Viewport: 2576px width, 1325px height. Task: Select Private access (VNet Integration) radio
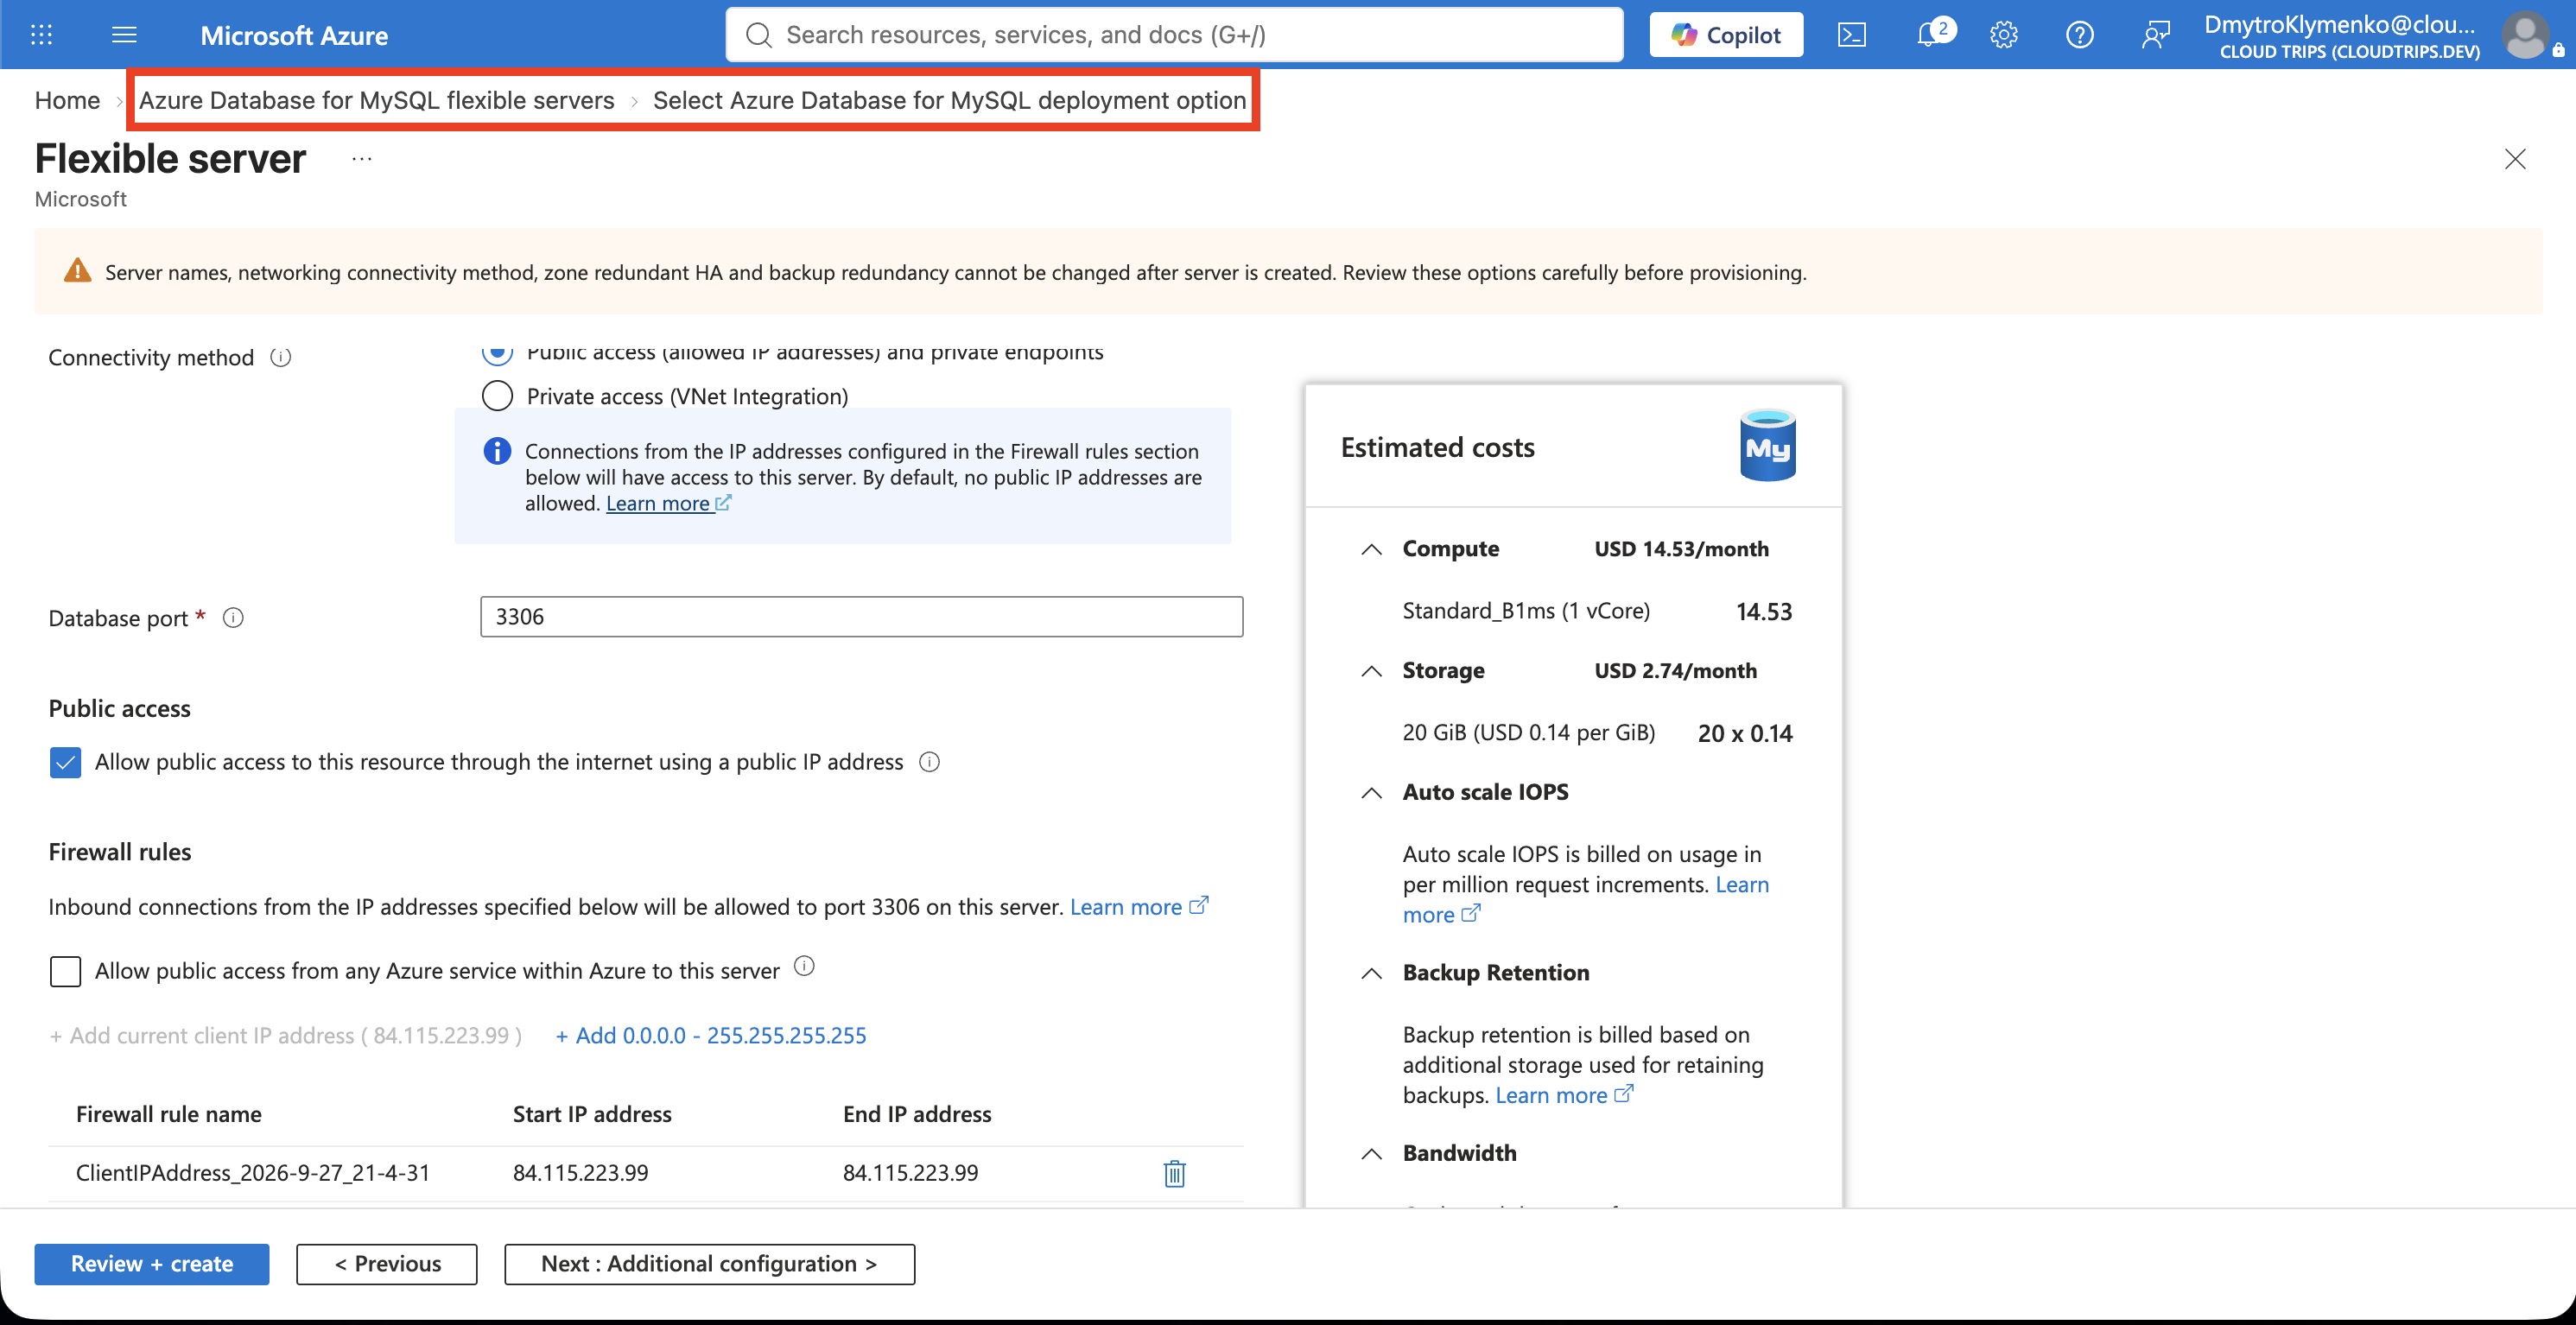click(497, 396)
